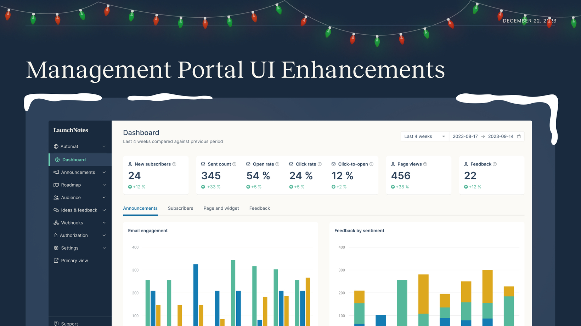This screenshot has width=581, height=326.
Task: Click the Feedback by sentiment chart title
Action: pos(359,231)
